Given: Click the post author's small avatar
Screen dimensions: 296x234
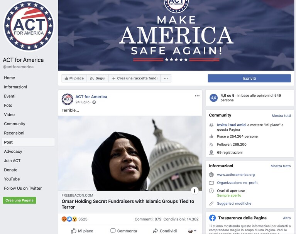Looking at the screenshot, I should click(68, 99).
